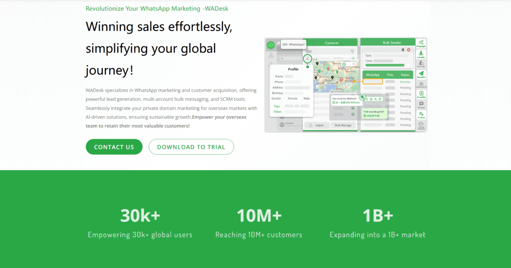Click the CONTACT US button
511x268 pixels.
114,147
